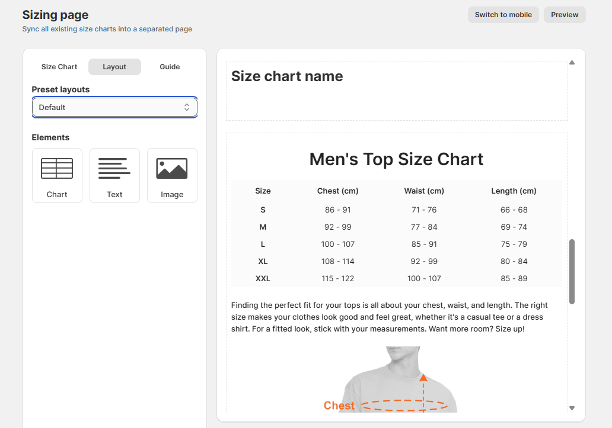612x428 pixels.
Task: Click the scroll up arrow in preview
Action: (x=572, y=62)
